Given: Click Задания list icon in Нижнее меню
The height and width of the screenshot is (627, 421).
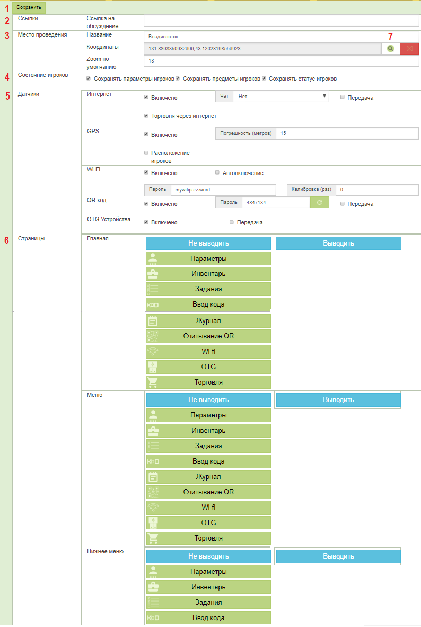Looking at the screenshot, I should pos(153,603).
